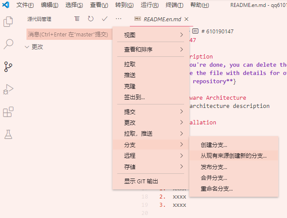The height and width of the screenshot is (218, 287).
Task: Open the Search view icon
Action: pyautogui.click(x=8, y=44)
